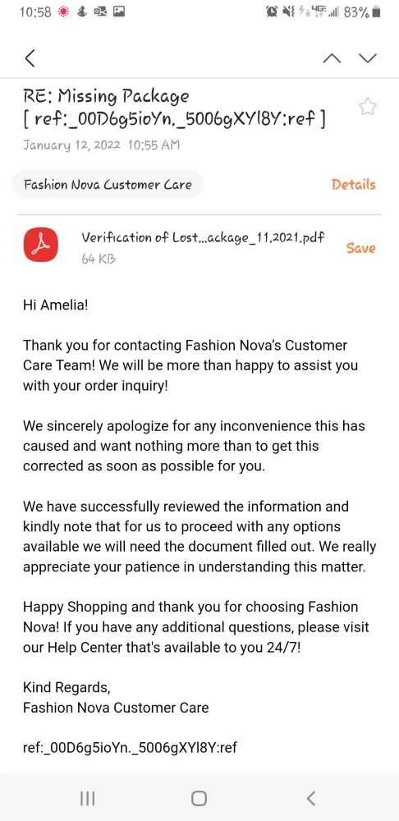This screenshot has width=399, height=821.
Task: Tap the date January 12, 2022 line
Action: pos(101,144)
